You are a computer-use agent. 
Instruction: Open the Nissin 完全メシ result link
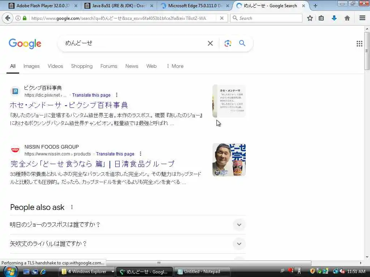point(92,164)
